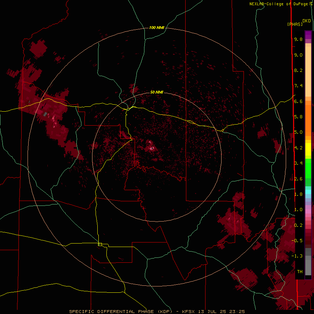Click the 13 JUL 25 23:25 timestamp
Image resolution: width=314 pixels, height=314 pixels.
[x=222, y=312]
